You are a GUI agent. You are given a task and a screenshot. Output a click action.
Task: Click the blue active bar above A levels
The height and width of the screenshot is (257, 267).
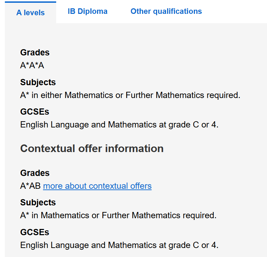[x=31, y=2]
